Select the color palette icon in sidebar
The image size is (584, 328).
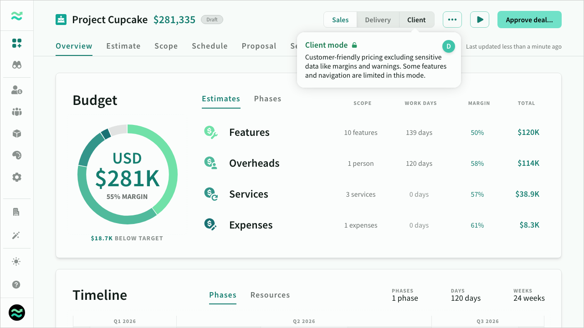tap(16, 155)
